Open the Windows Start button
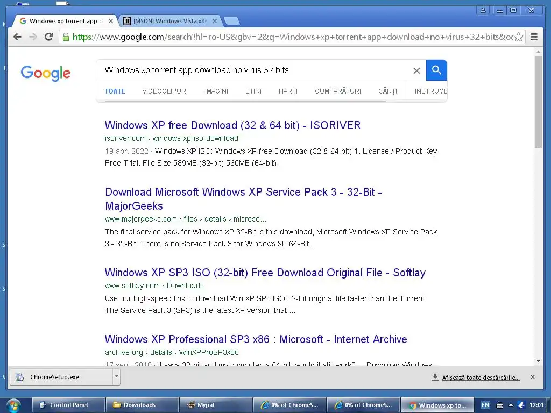 (13, 405)
